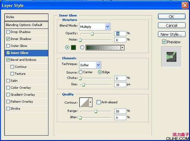Click the layer style preview thumbnail
This screenshot has height=141, width=190.
[171, 56]
